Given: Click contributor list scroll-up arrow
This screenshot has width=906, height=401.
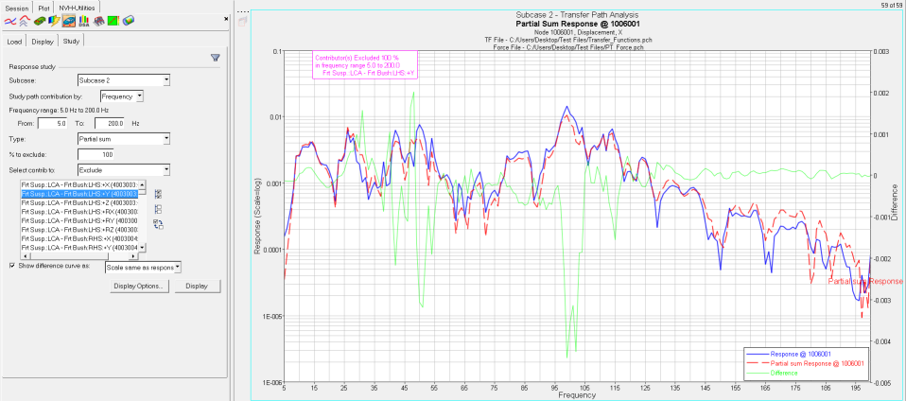Looking at the screenshot, I should [x=143, y=183].
